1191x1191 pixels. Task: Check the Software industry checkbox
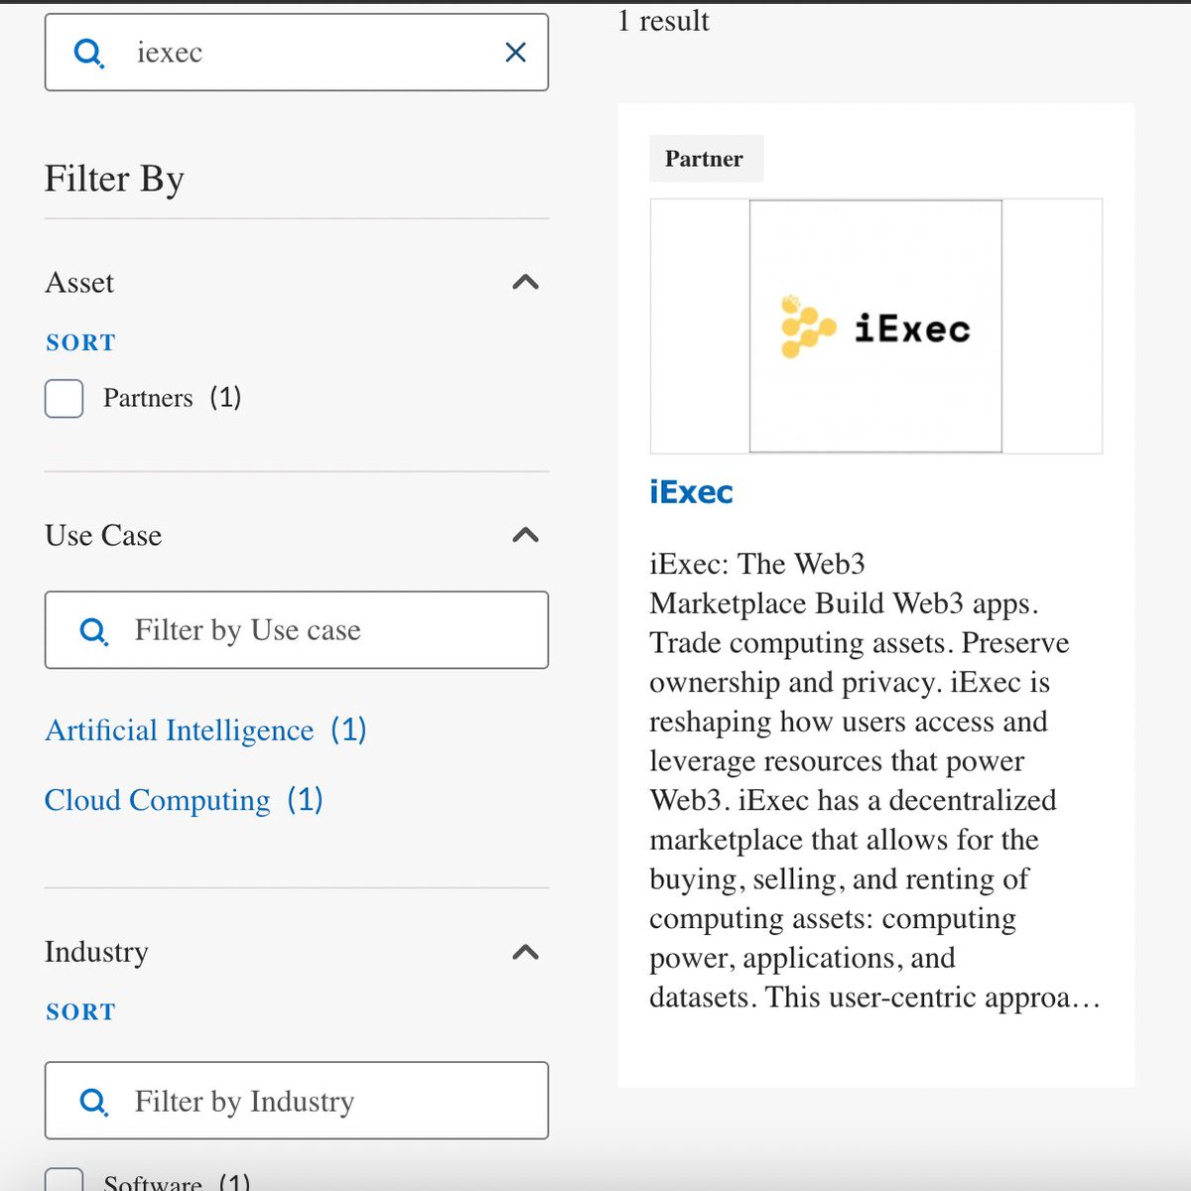click(x=65, y=1180)
